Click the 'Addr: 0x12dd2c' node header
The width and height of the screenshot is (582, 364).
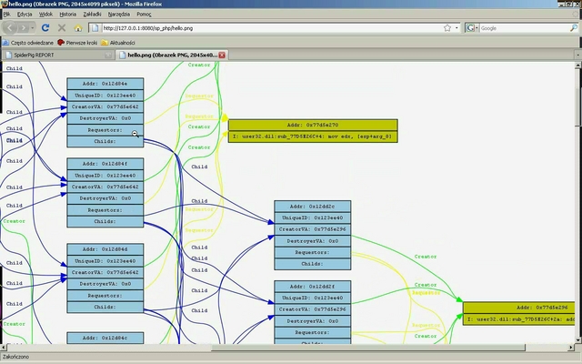coord(313,207)
